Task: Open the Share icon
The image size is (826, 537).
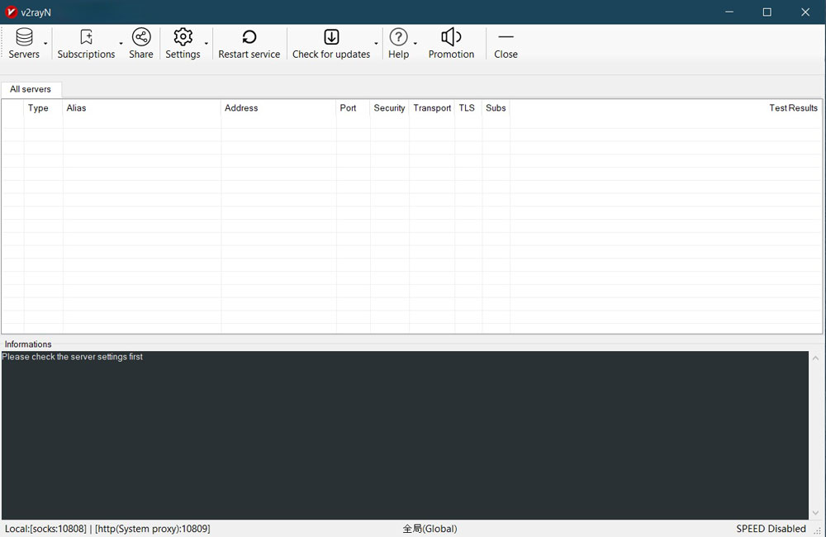Action: click(141, 37)
